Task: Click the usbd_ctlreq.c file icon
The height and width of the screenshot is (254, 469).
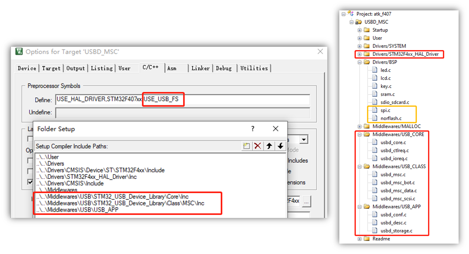Action: pyautogui.click(x=375, y=150)
